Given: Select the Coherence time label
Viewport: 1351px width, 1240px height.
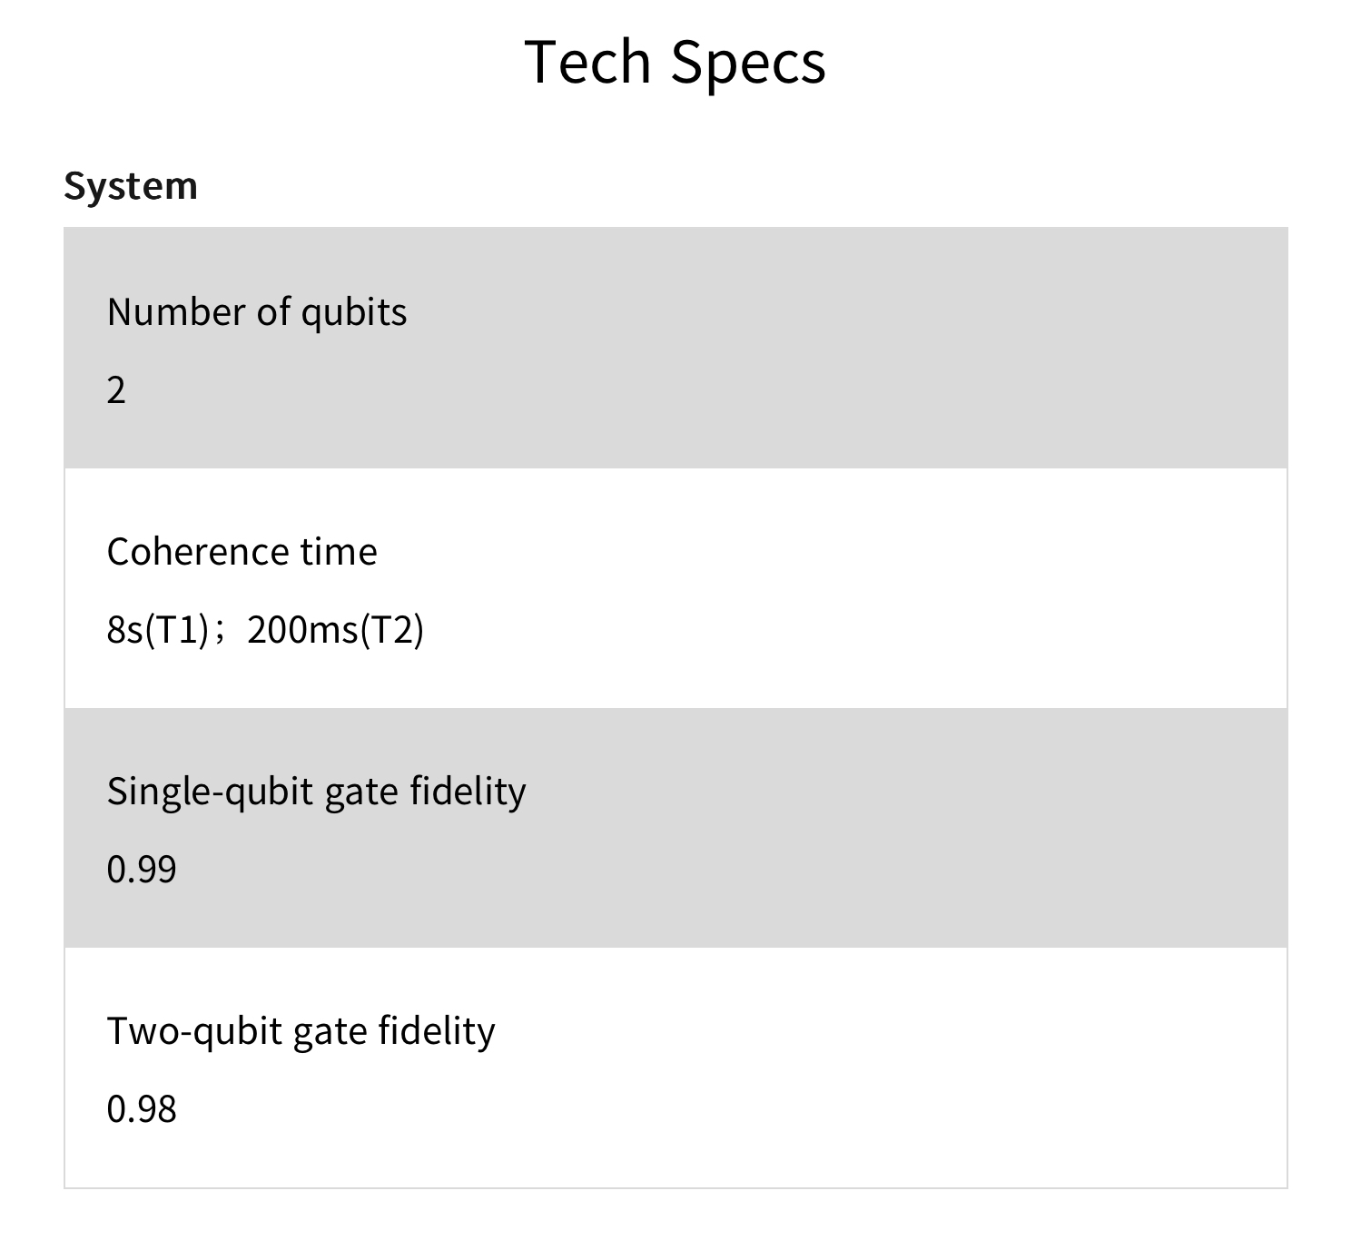Looking at the screenshot, I should click(242, 552).
